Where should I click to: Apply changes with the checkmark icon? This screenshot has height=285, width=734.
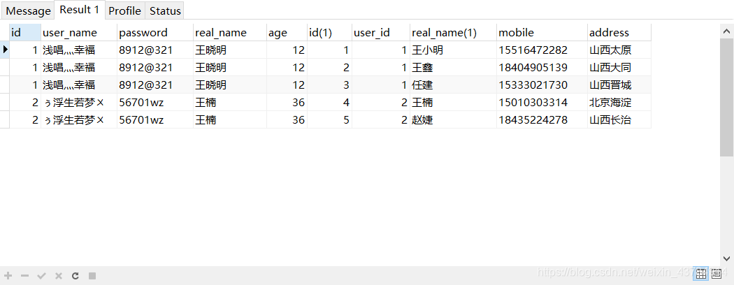[x=42, y=276]
